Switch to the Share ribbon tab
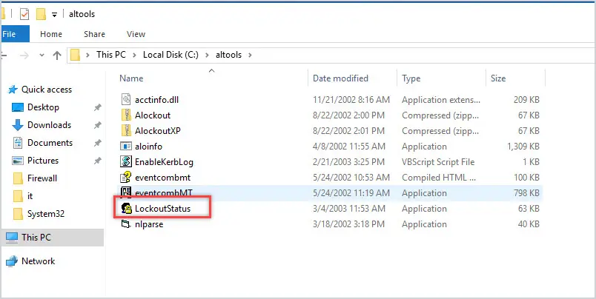596x299 pixels. pos(95,34)
